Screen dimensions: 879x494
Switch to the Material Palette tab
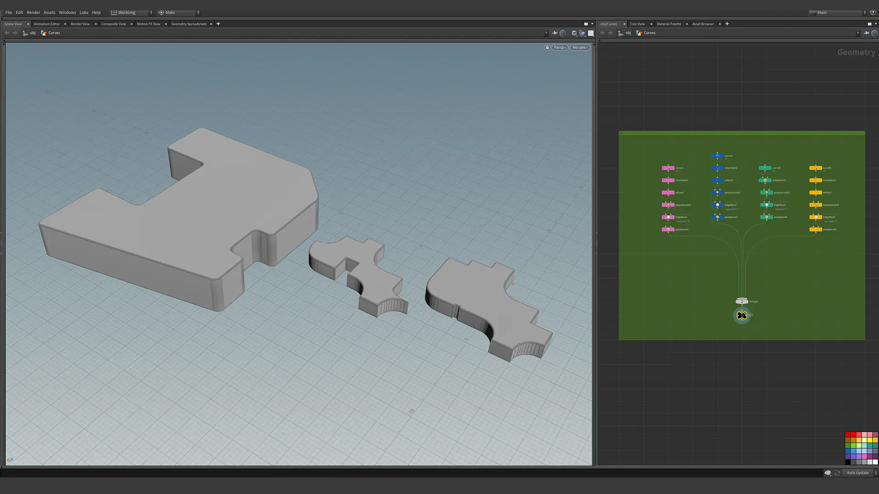669,24
